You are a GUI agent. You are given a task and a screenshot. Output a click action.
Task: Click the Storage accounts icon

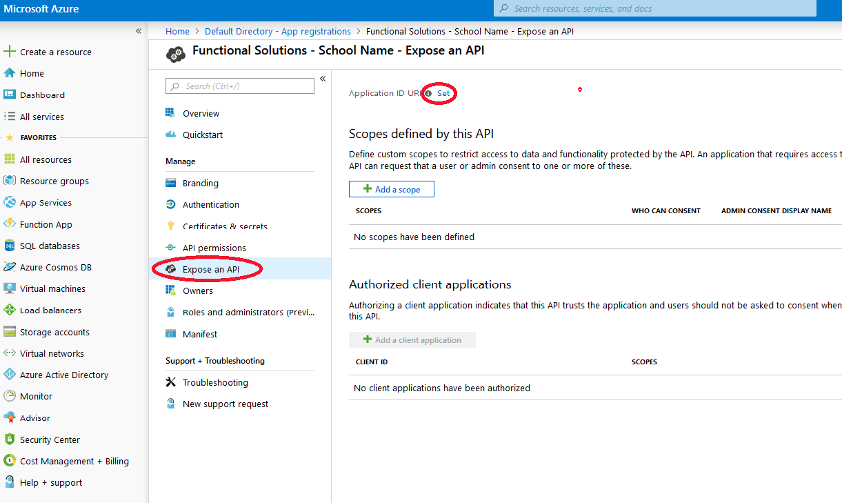pos(10,332)
